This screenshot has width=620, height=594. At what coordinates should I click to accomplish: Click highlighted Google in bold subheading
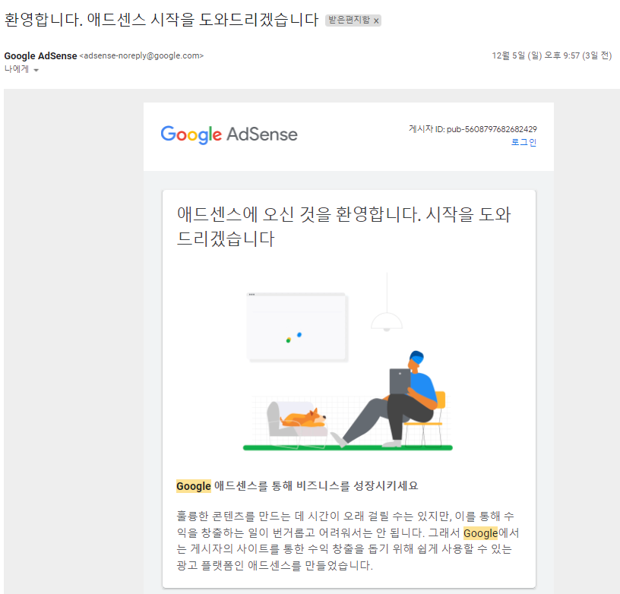click(193, 486)
